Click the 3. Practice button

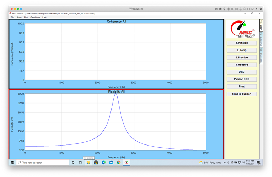point(242,58)
